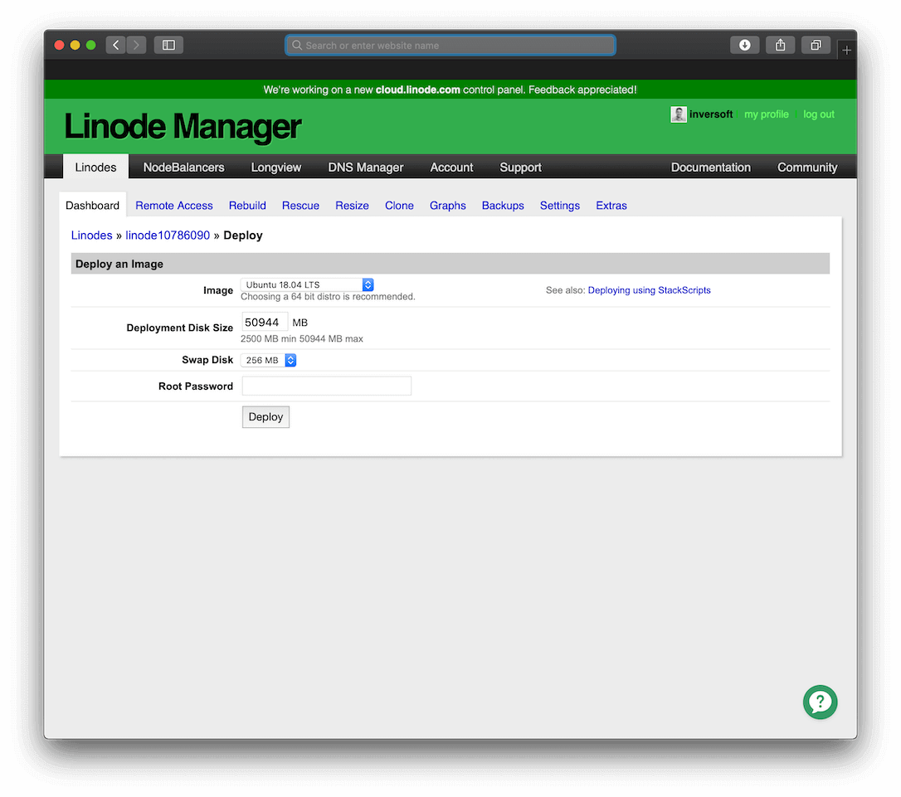Open Account in the main nav
901x797 pixels.
451,167
